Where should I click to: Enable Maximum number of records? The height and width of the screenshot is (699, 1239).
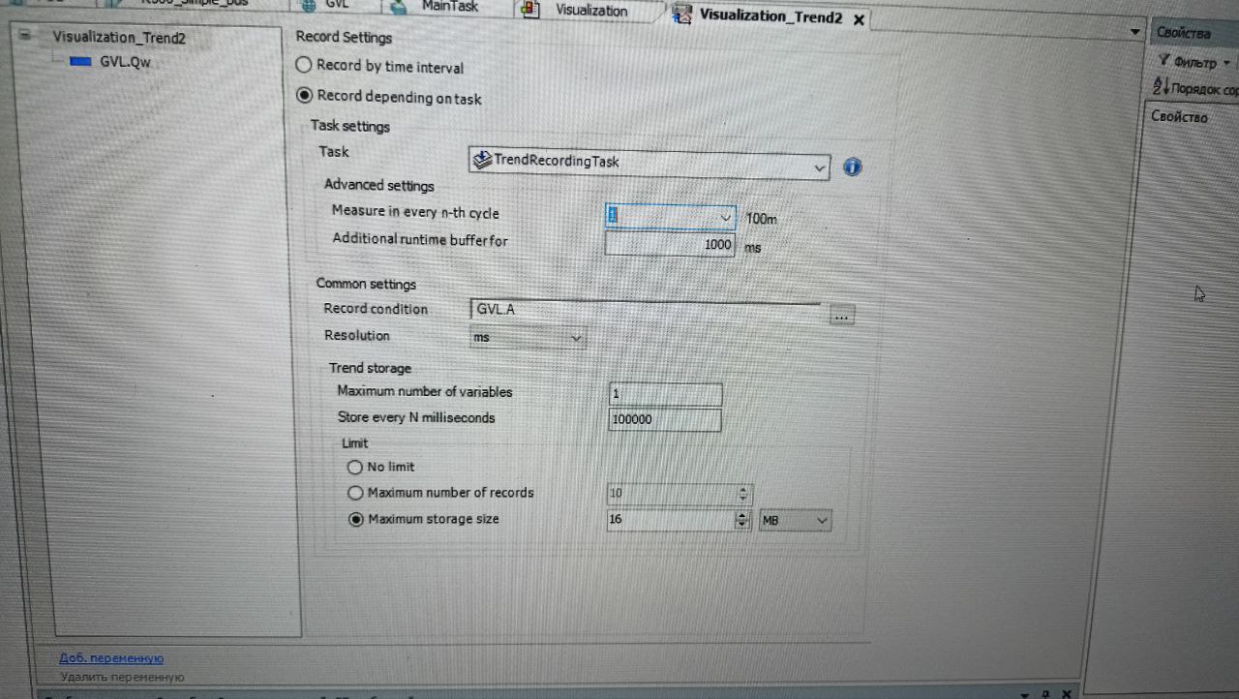pyautogui.click(x=355, y=493)
